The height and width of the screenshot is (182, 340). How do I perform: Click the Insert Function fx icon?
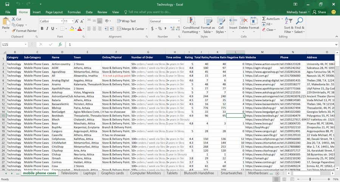(60, 44)
